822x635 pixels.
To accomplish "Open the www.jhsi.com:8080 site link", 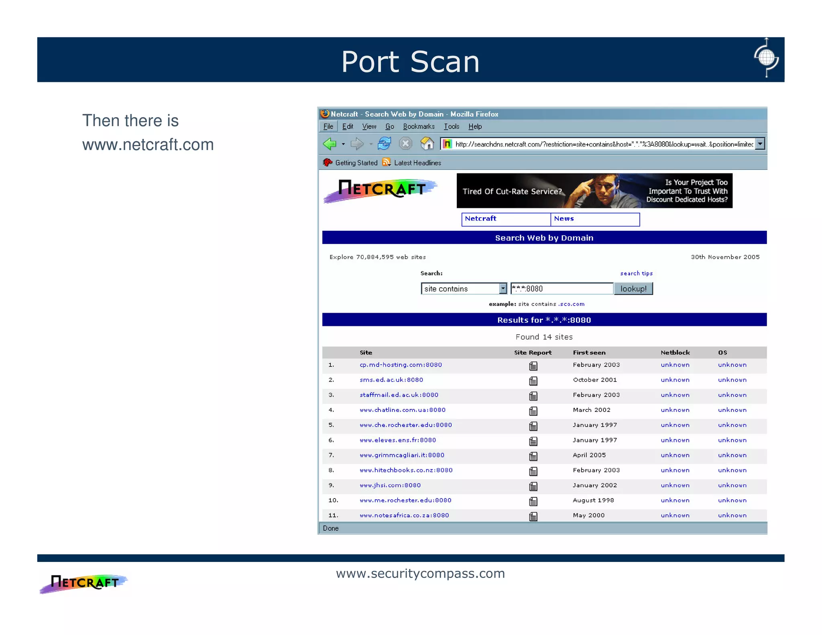I will (390, 485).
